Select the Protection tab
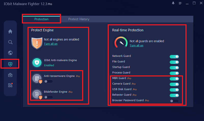The image size is (204, 121). pos(41,19)
